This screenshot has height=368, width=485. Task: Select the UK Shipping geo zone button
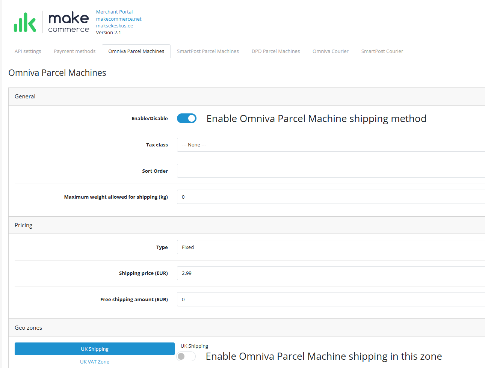coord(95,349)
